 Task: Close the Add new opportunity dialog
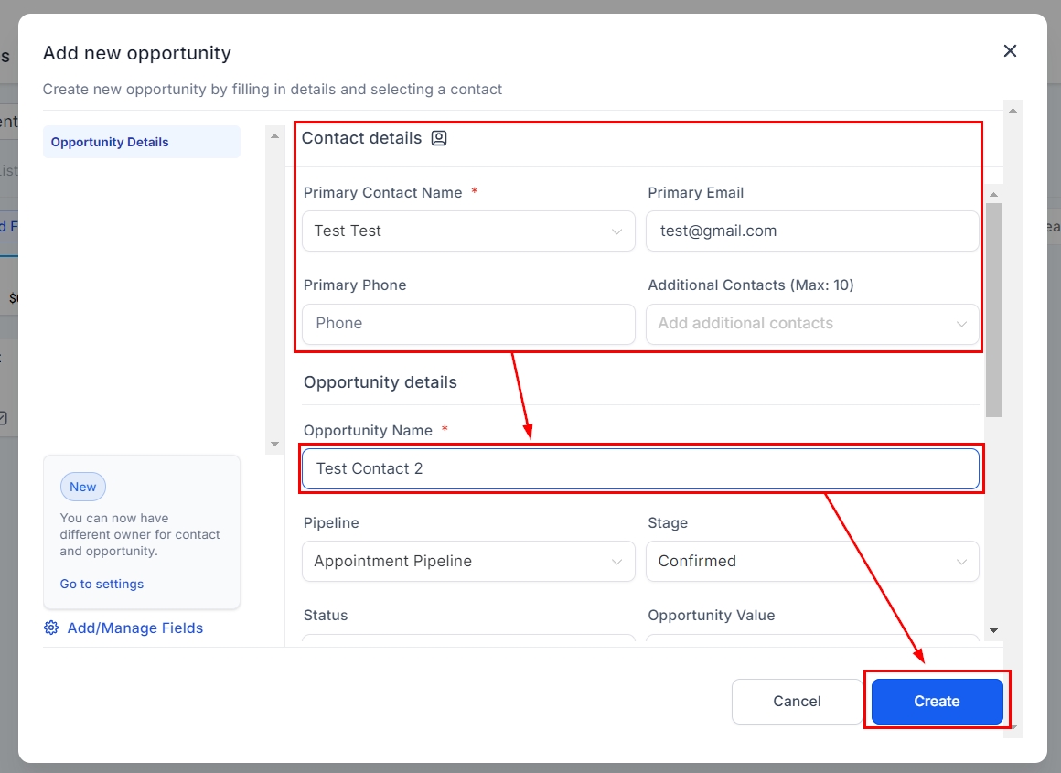pos(1010,51)
